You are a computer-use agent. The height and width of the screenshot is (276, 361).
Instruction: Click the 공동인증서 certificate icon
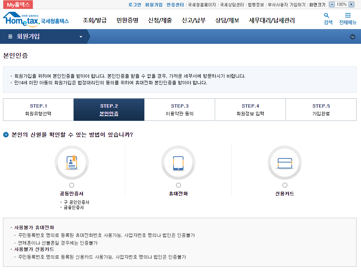pyautogui.click(x=72, y=163)
